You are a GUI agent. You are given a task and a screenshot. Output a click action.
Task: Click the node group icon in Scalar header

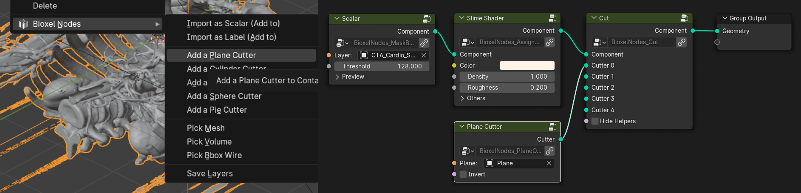(x=427, y=19)
